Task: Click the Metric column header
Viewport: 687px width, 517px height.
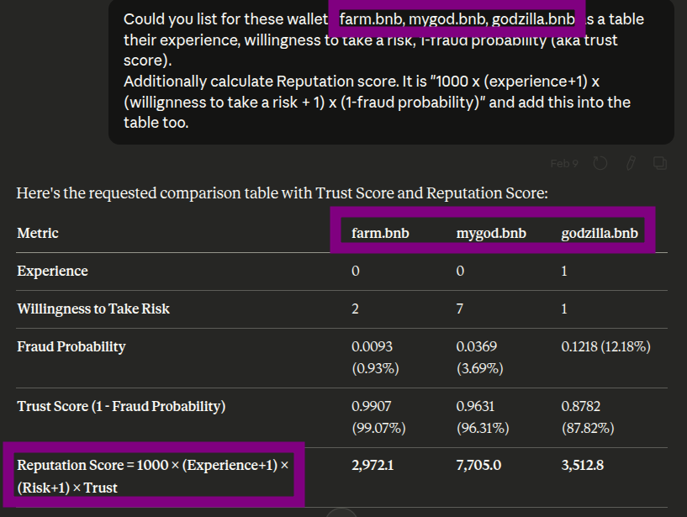Action: coord(38,233)
